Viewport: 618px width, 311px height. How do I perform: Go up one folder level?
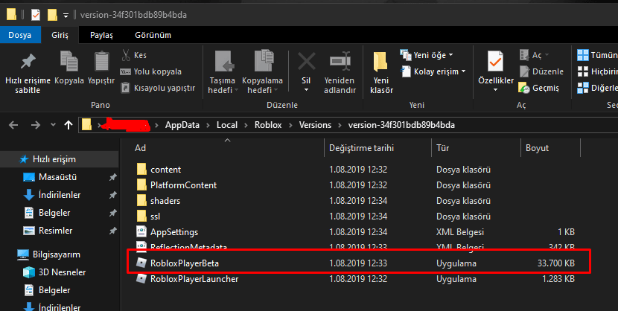tap(69, 125)
